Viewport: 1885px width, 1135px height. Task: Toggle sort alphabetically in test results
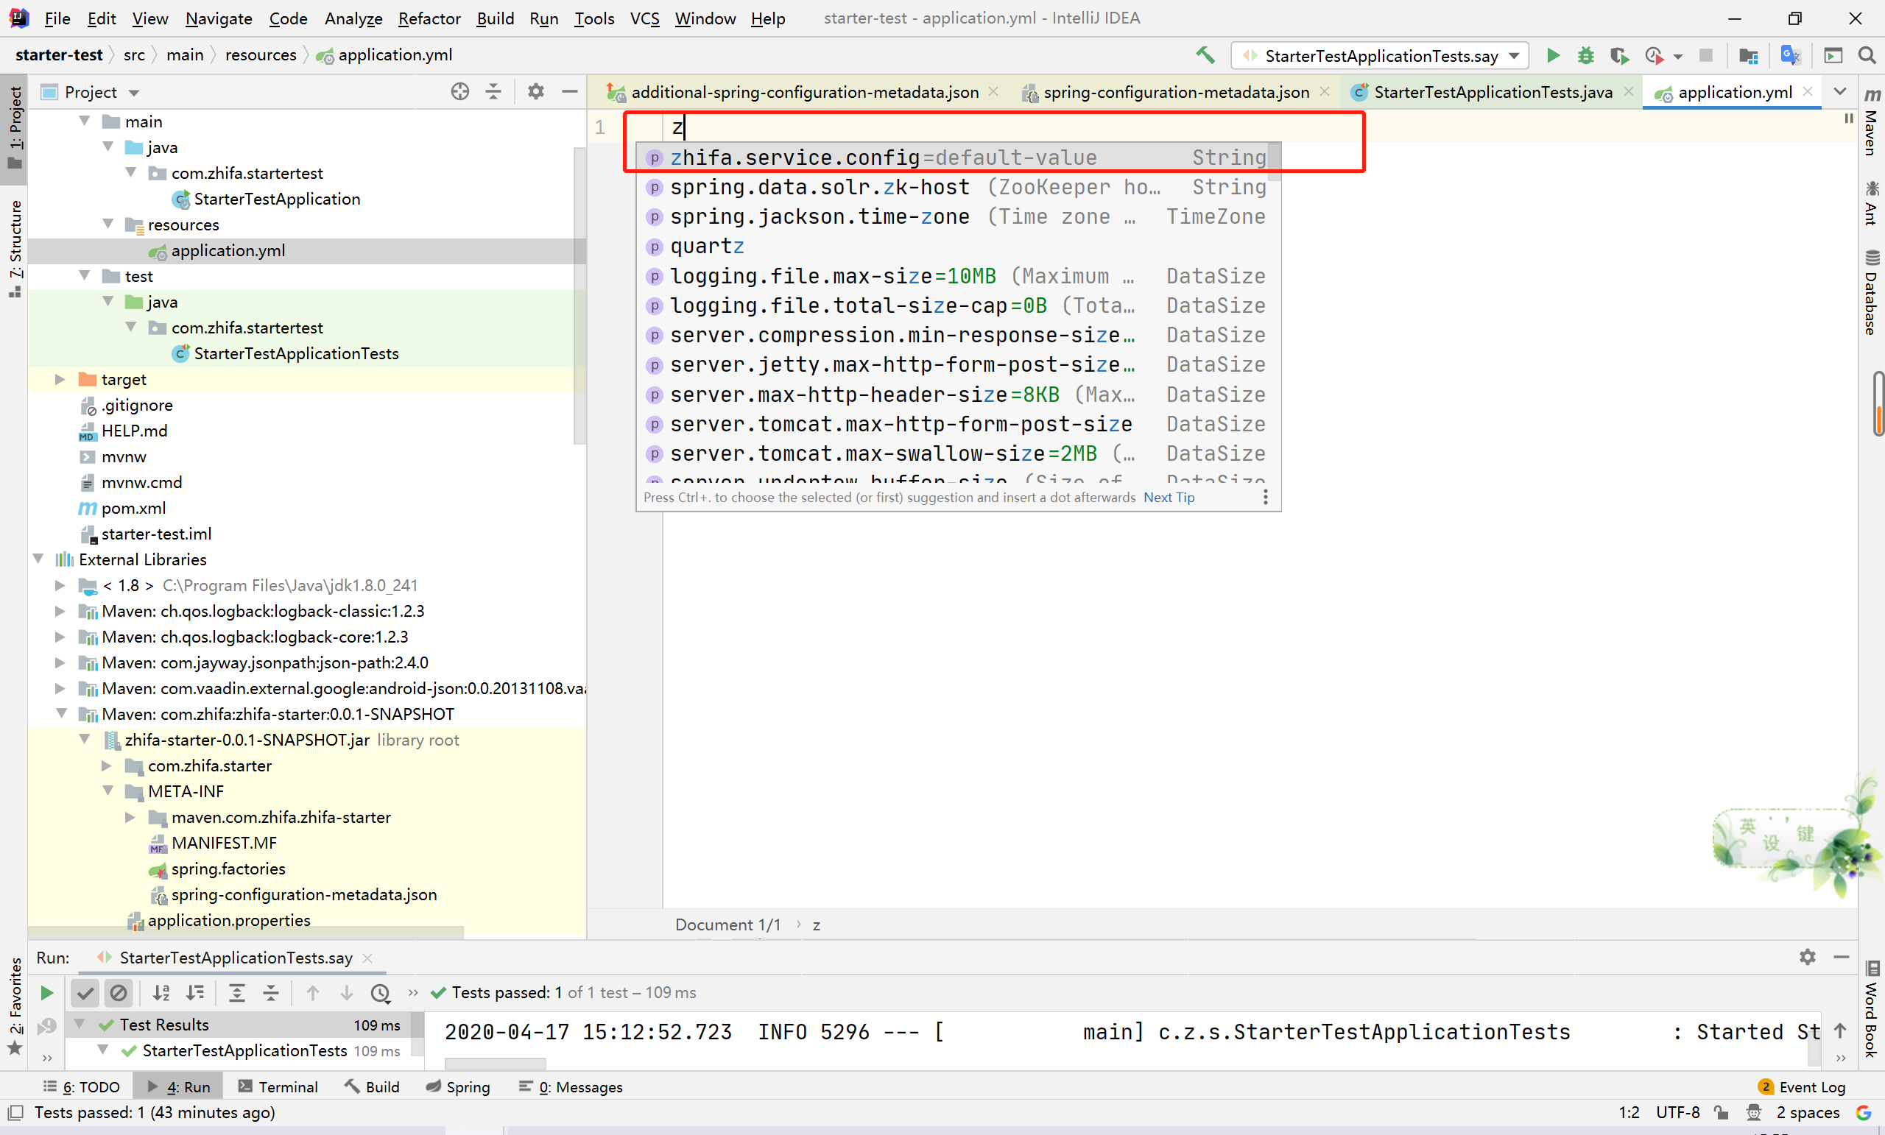161,993
